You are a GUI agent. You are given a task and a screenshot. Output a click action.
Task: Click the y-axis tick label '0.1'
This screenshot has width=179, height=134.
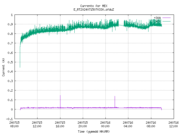[10, 100]
